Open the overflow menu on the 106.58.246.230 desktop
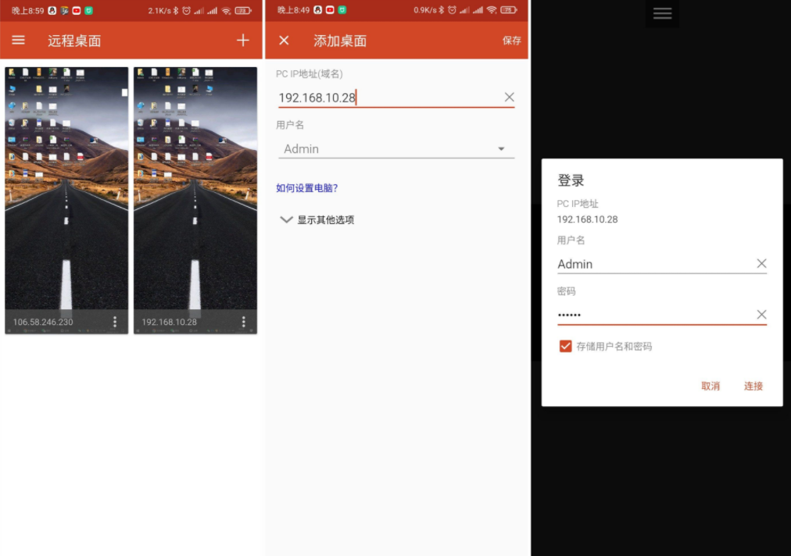791x556 pixels. [x=115, y=321]
